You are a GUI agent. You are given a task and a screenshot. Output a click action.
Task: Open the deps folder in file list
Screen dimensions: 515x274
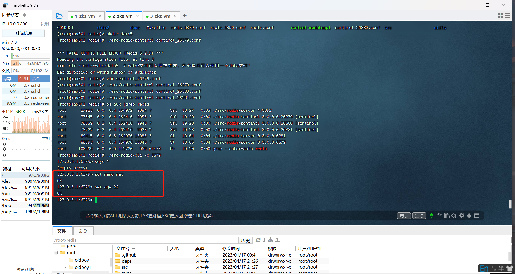click(x=127, y=261)
